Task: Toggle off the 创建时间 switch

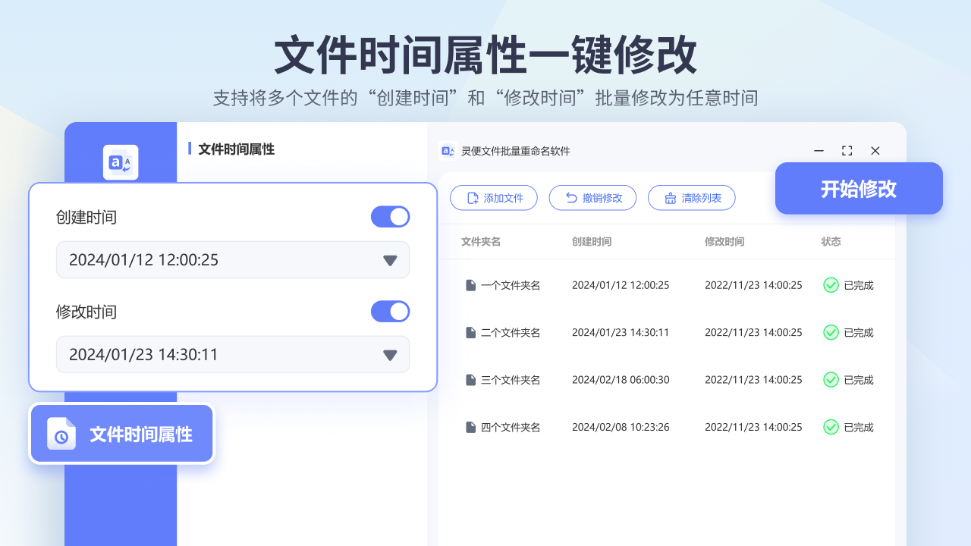Action: [x=390, y=217]
